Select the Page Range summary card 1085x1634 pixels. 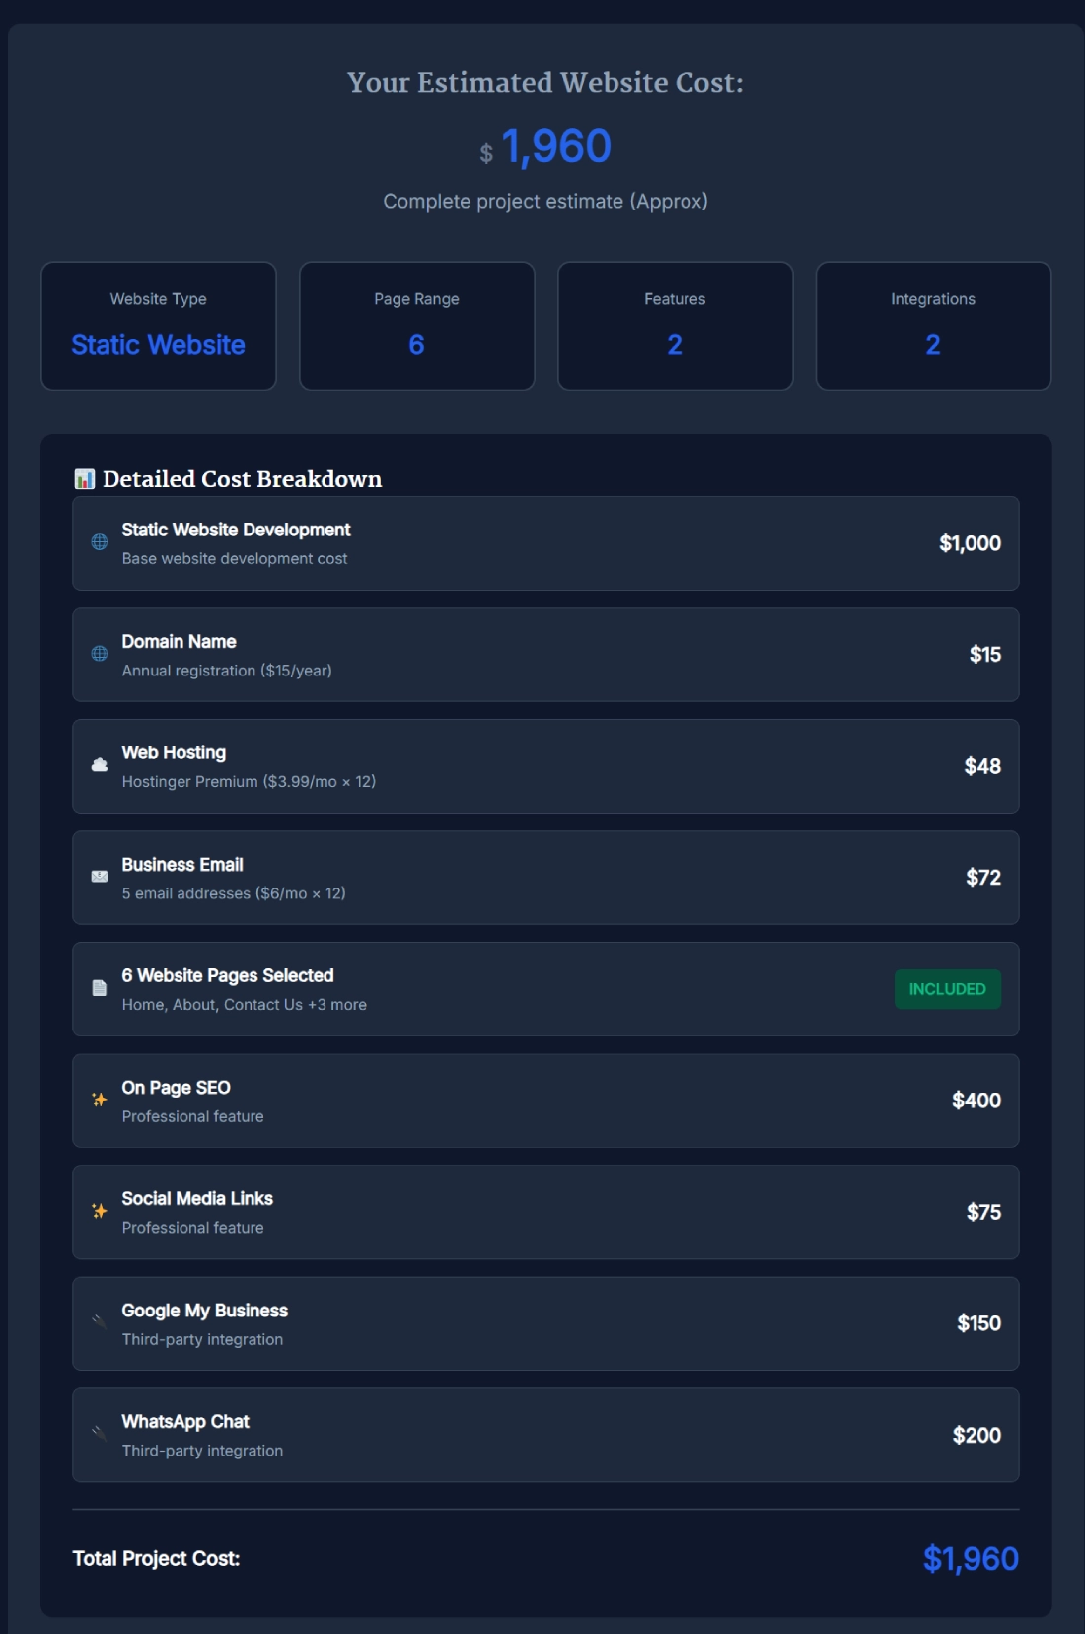417,325
